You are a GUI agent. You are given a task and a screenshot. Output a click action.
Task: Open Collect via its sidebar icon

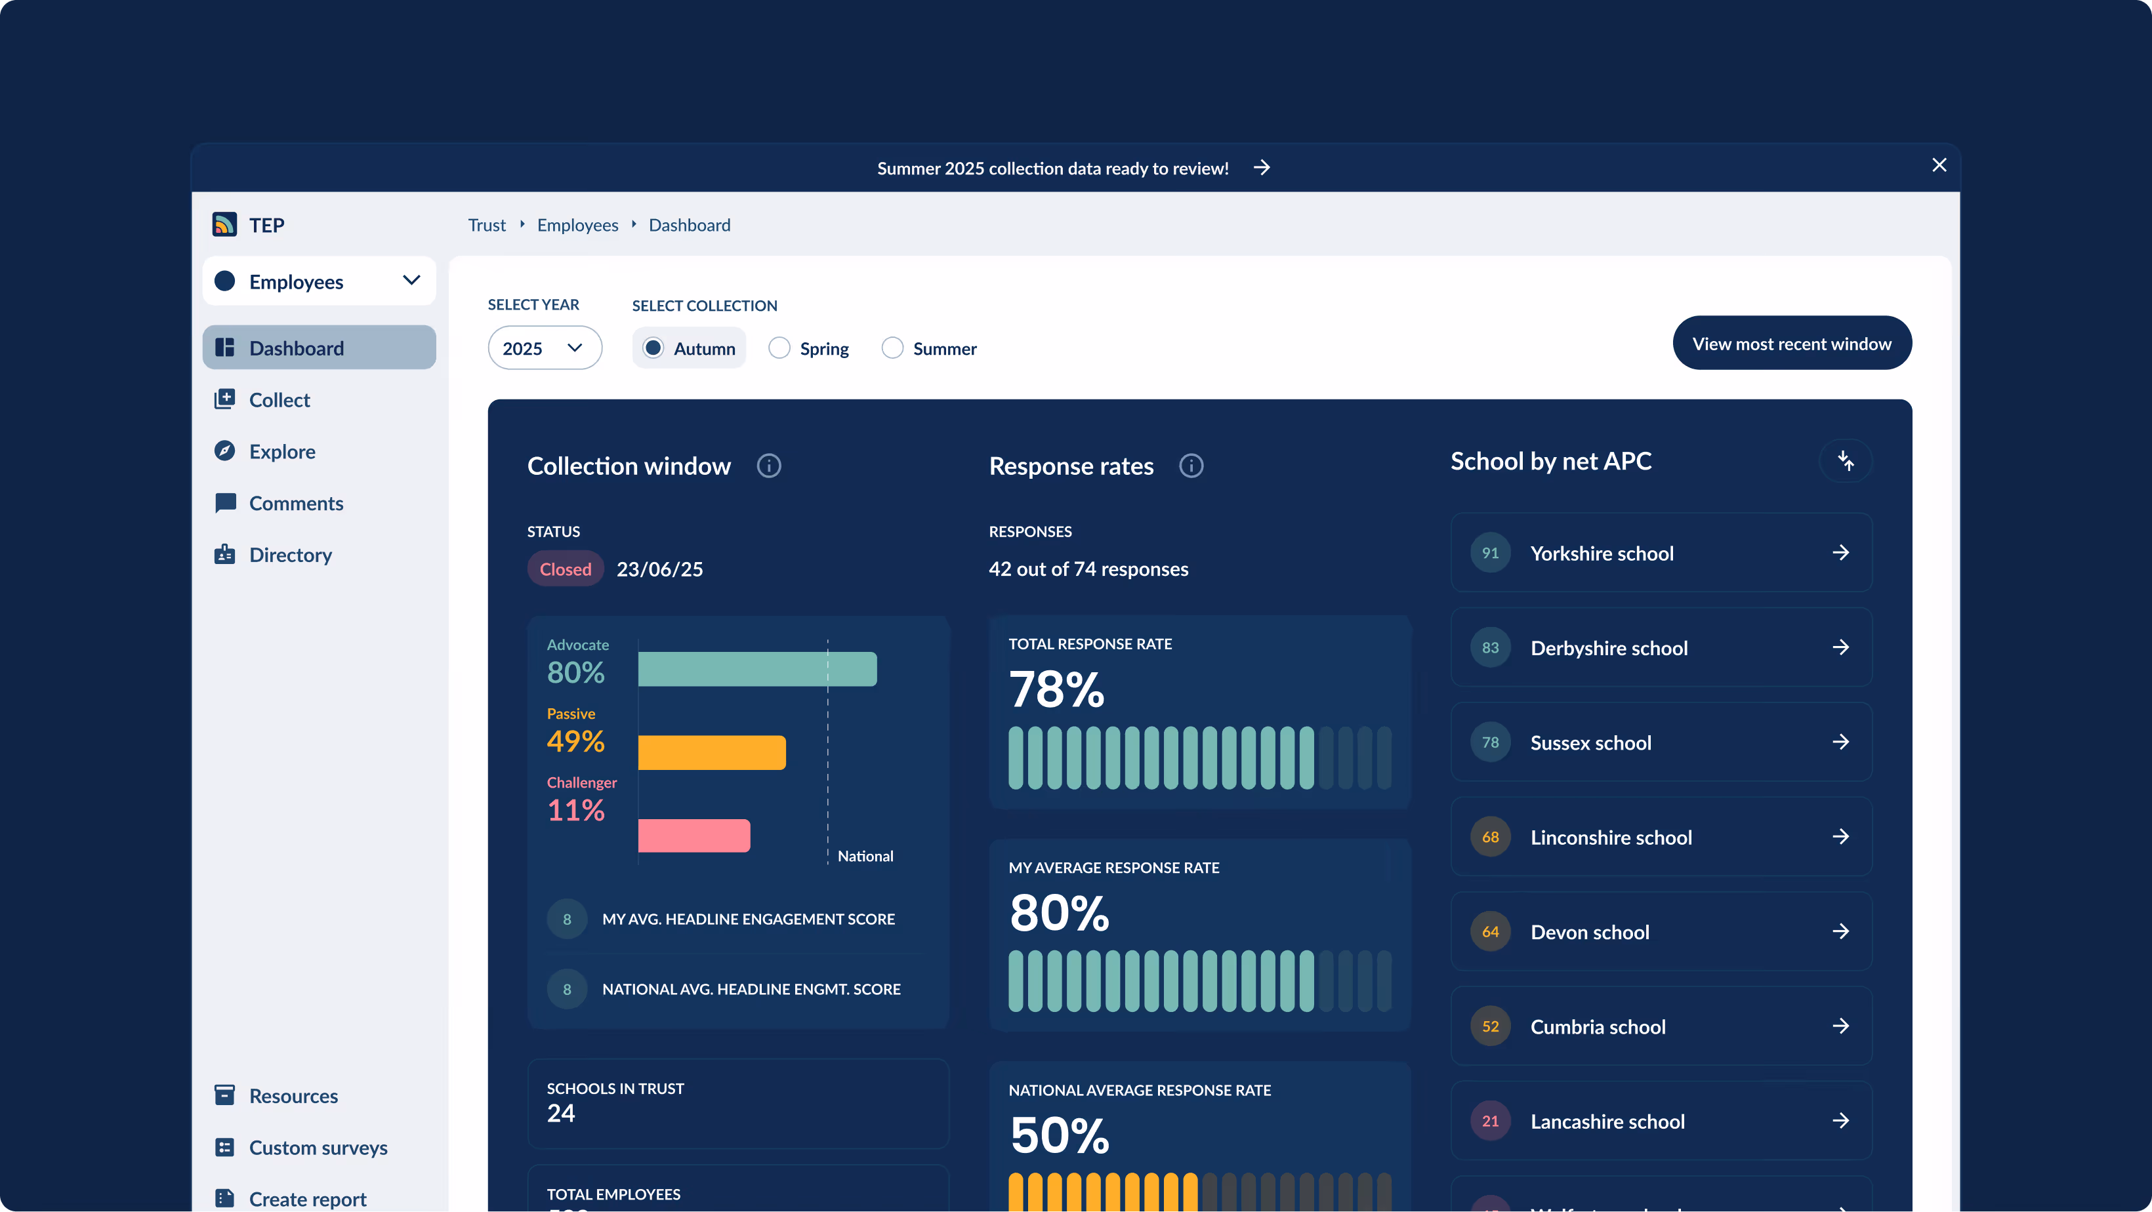pos(225,399)
